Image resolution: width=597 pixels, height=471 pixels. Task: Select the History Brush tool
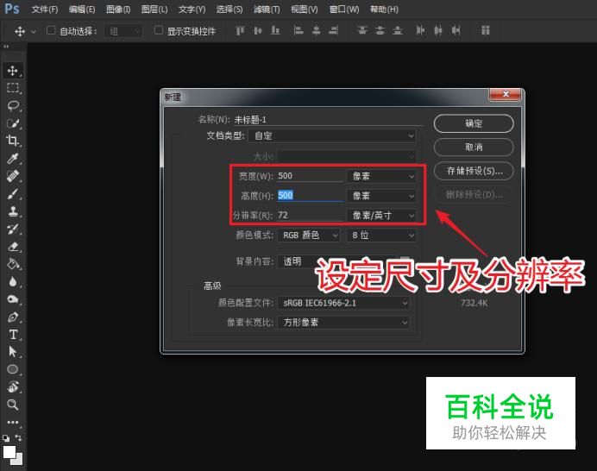[13, 229]
